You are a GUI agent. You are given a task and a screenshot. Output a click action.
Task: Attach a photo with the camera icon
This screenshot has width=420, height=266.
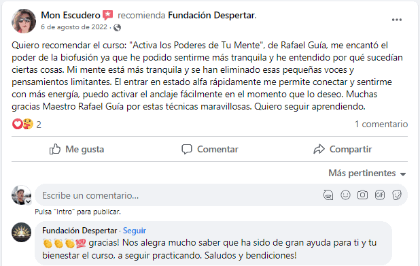coord(362,195)
